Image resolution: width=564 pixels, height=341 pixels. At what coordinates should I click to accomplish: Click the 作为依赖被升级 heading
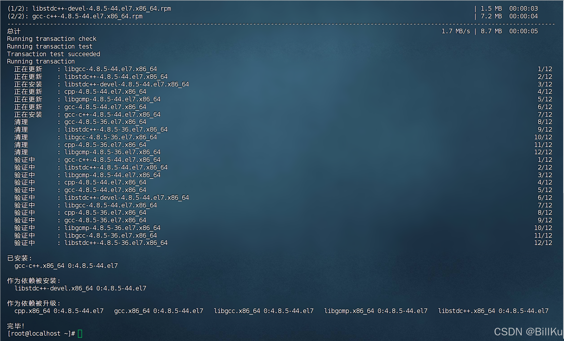point(34,303)
